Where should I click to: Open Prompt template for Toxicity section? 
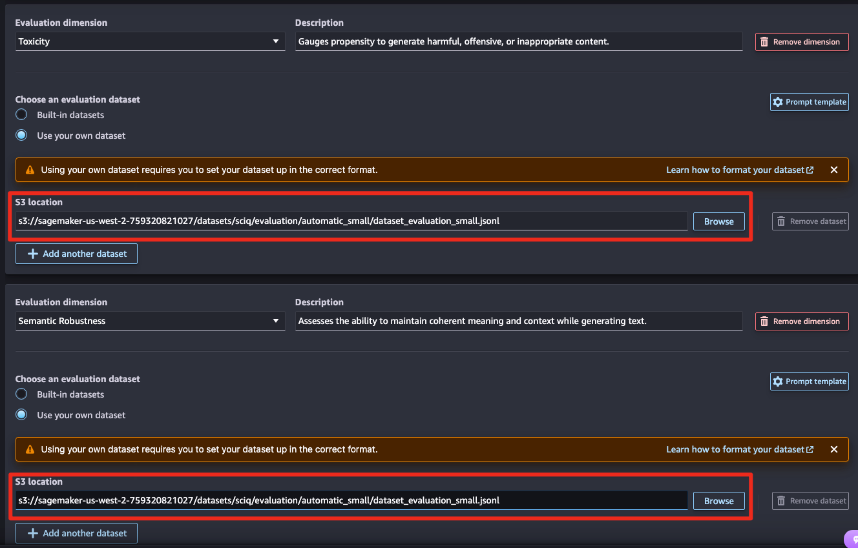809,102
